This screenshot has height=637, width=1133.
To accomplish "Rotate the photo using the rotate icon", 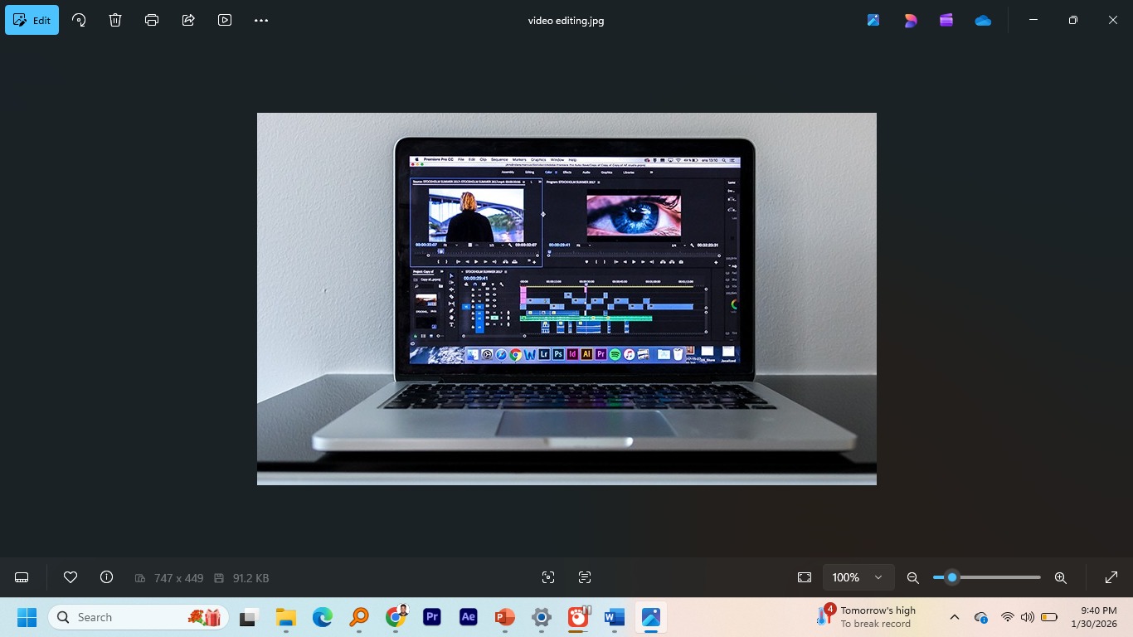I will click(x=79, y=20).
